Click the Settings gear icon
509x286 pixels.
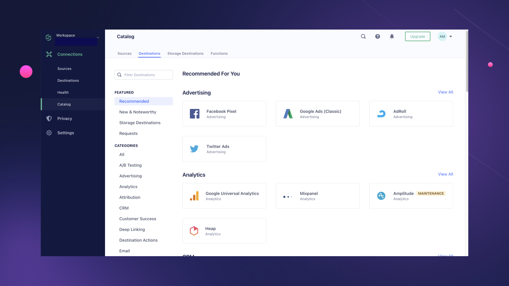pyautogui.click(x=49, y=133)
